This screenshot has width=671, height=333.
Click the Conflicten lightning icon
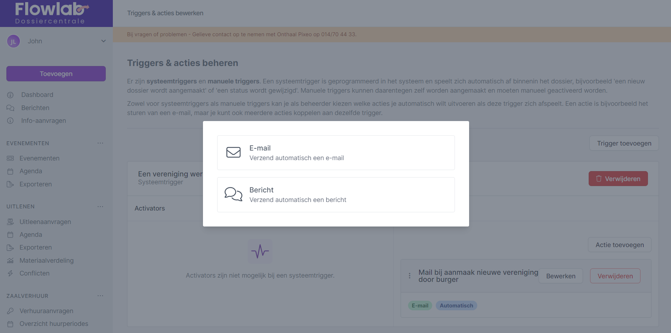pyautogui.click(x=10, y=273)
